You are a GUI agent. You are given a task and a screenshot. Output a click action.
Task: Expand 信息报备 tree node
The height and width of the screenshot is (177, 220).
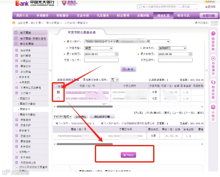click(x=17, y=50)
